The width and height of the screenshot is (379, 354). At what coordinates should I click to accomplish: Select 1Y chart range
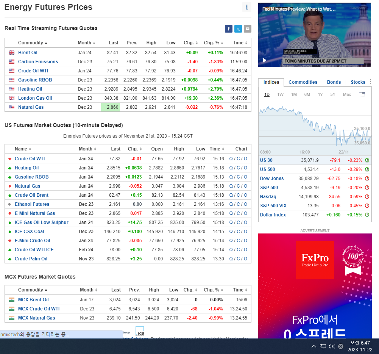320,94
